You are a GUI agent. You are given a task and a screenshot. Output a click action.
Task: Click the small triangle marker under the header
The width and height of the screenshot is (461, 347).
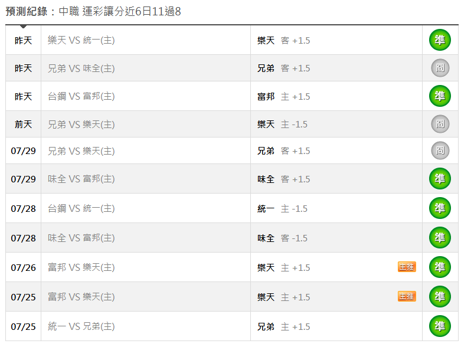(x=23, y=27)
